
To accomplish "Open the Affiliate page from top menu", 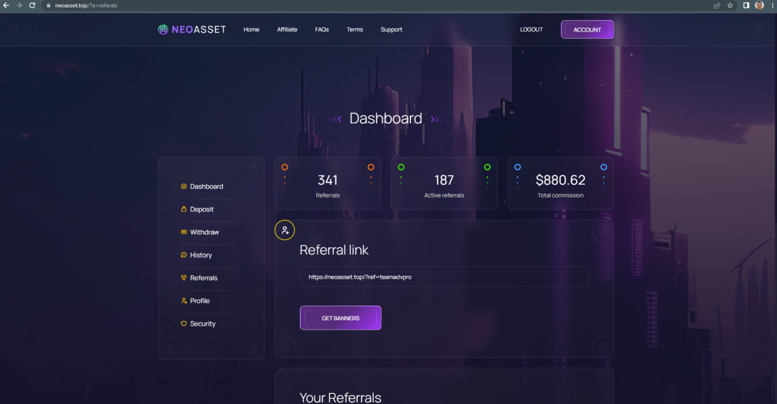I will [x=287, y=30].
